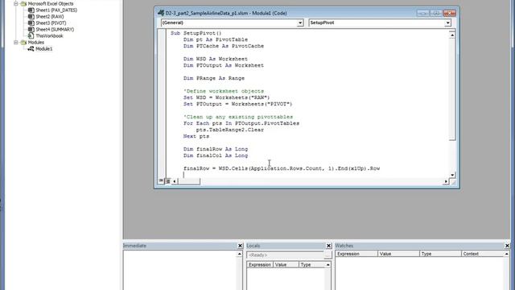Click the Module1 module icon
Image resolution: width=515 pixels, height=290 pixels.
(31, 49)
